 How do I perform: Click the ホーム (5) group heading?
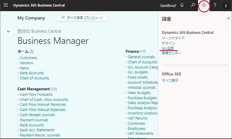pyautogui.click(x=26, y=51)
